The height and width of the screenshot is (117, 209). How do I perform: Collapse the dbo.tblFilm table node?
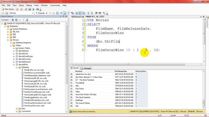pos(14,65)
